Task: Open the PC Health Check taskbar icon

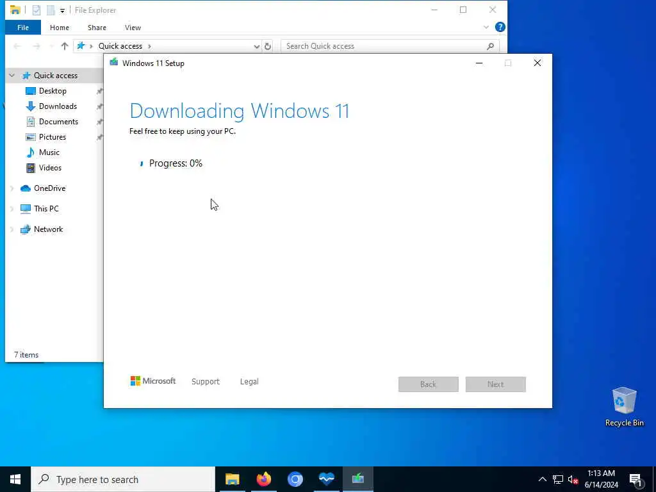Action: click(x=326, y=479)
